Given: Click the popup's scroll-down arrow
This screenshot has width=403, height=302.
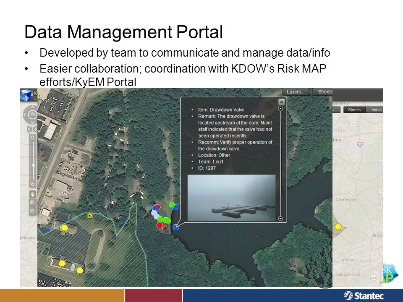Looking at the screenshot, I should pos(280,219).
